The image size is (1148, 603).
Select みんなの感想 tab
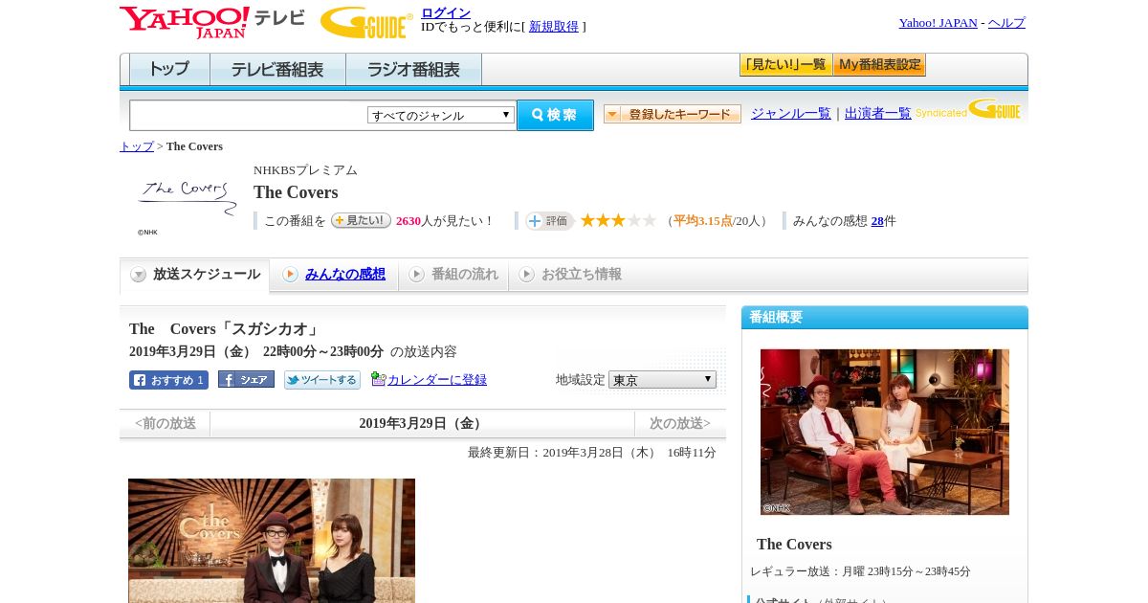(x=335, y=275)
